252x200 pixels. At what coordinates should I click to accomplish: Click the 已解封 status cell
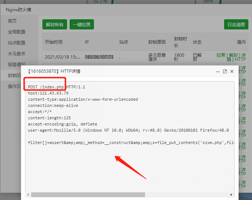(197, 57)
